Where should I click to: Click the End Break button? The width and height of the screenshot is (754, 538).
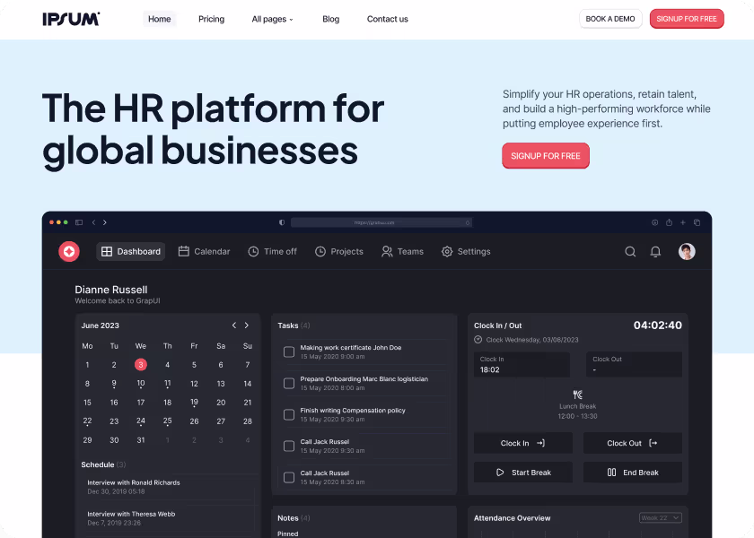click(632, 473)
